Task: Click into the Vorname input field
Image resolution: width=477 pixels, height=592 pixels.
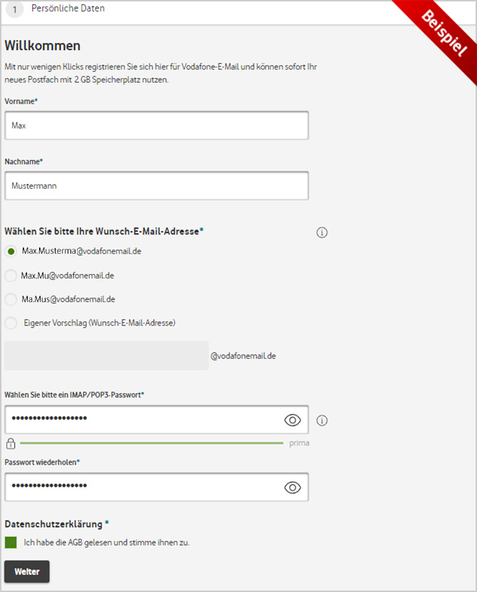Action: pyautogui.click(x=156, y=125)
